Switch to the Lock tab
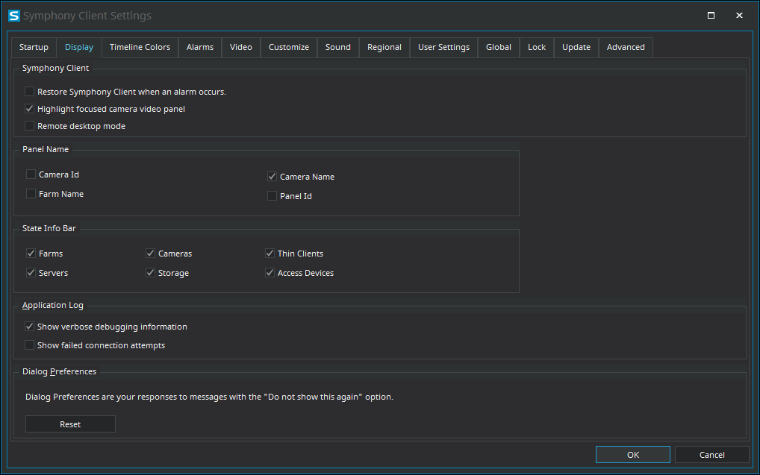Viewport: 760px width, 475px height. 537,47
